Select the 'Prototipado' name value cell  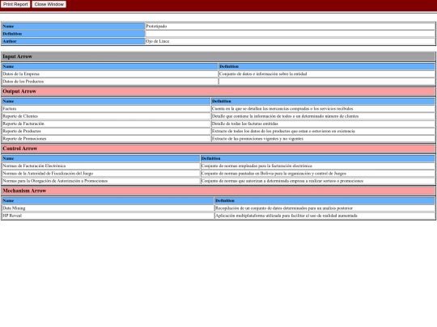point(290,26)
